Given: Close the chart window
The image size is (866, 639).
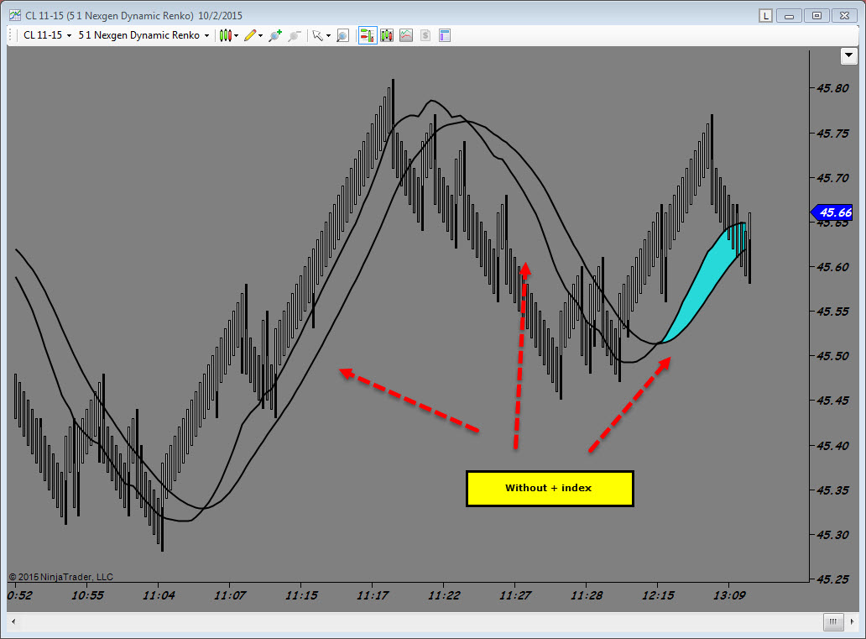Looking at the screenshot, I should [844, 16].
